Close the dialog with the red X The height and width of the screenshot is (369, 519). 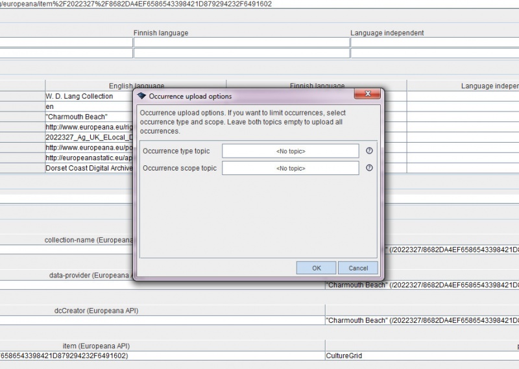(368, 96)
